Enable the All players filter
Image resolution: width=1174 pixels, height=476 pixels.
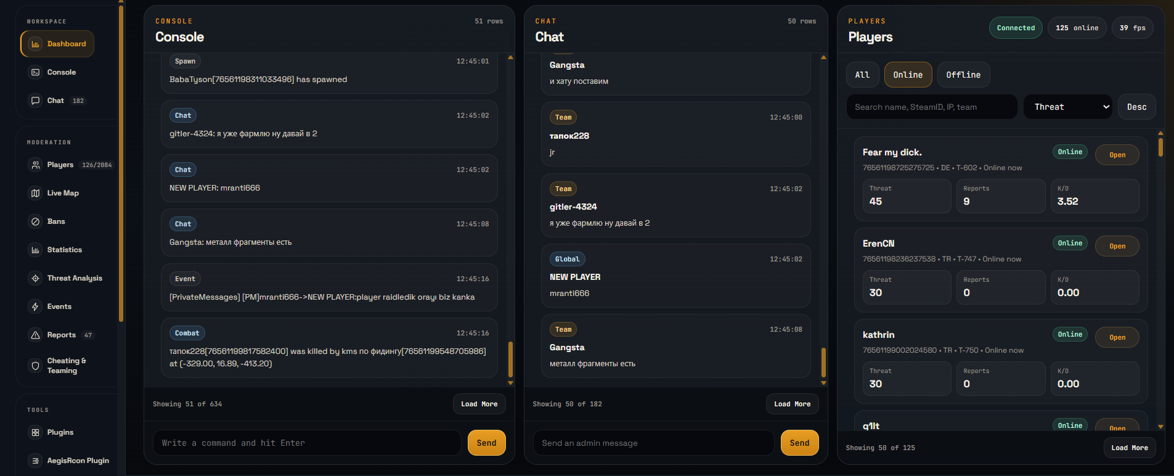point(863,75)
